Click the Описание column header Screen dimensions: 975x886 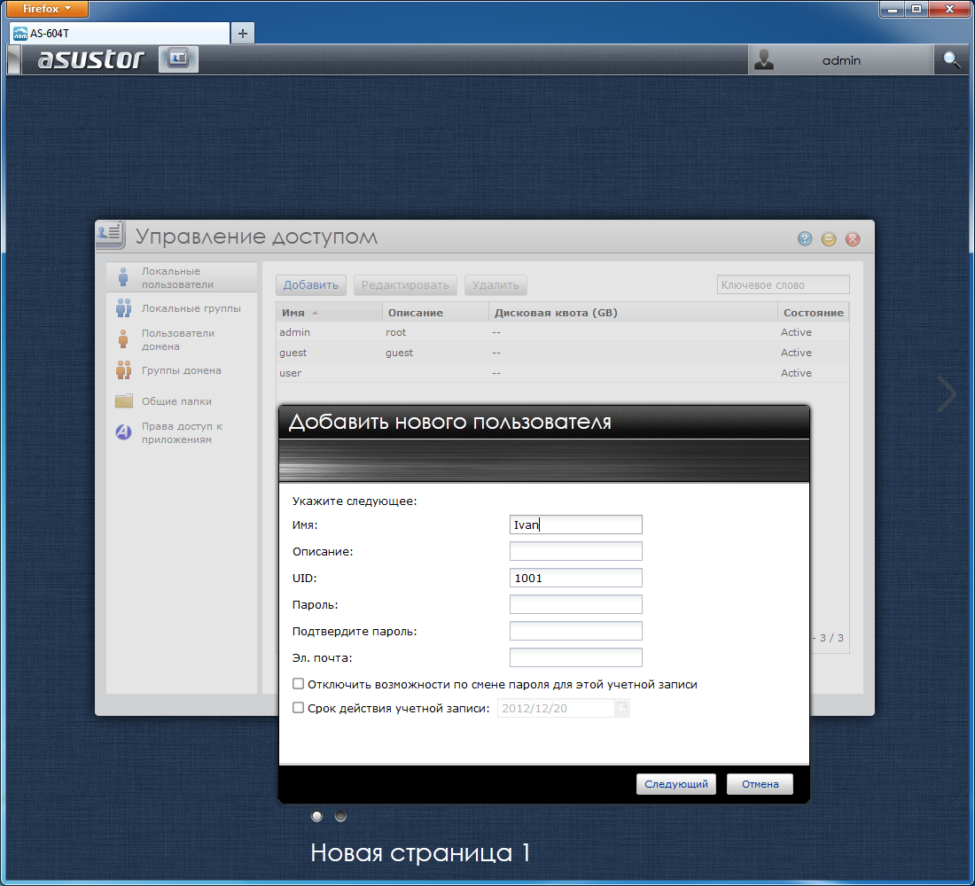coord(435,313)
